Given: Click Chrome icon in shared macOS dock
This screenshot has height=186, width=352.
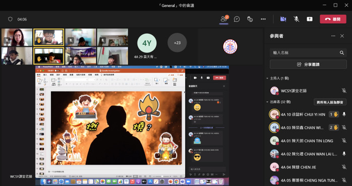Looking at the screenshot, I should click(x=177, y=181).
